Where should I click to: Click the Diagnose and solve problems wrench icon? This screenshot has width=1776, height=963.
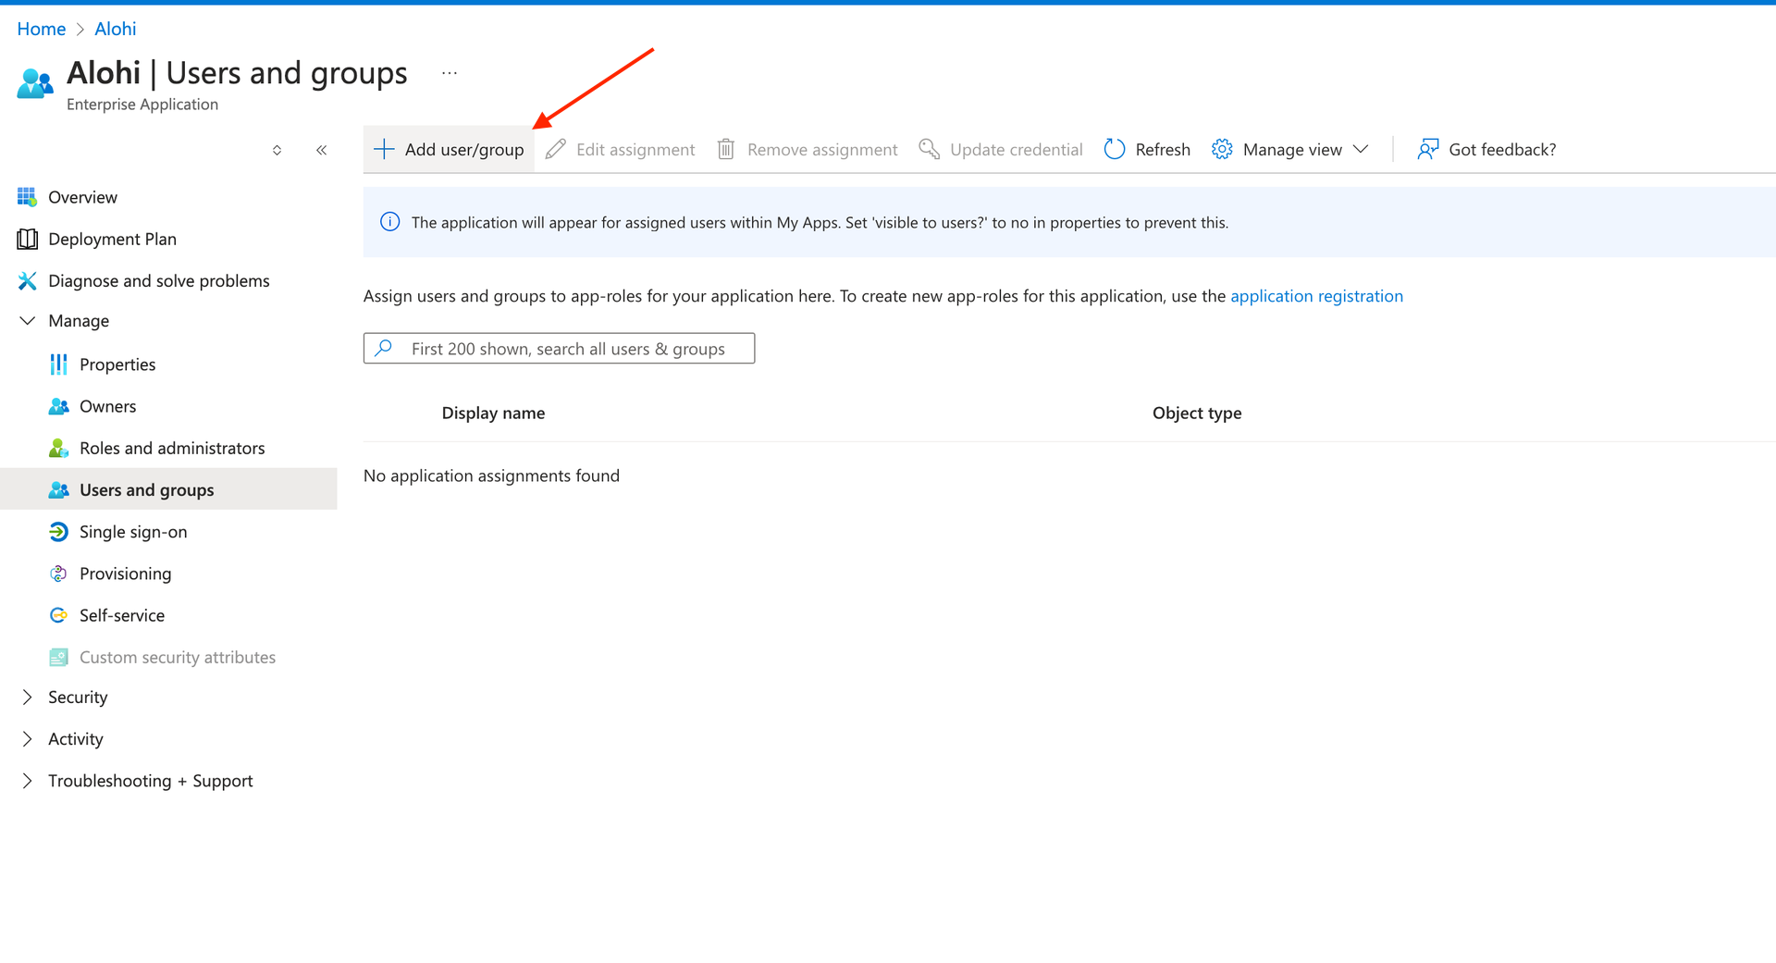pos(27,280)
